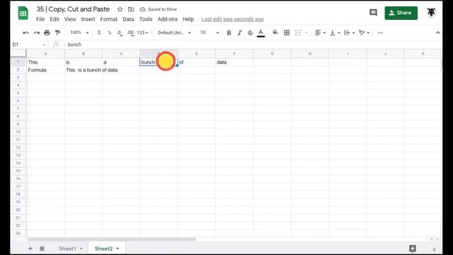The width and height of the screenshot is (453, 255).
Task: Open the zoom 100% dropdown
Action: tap(79, 33)
